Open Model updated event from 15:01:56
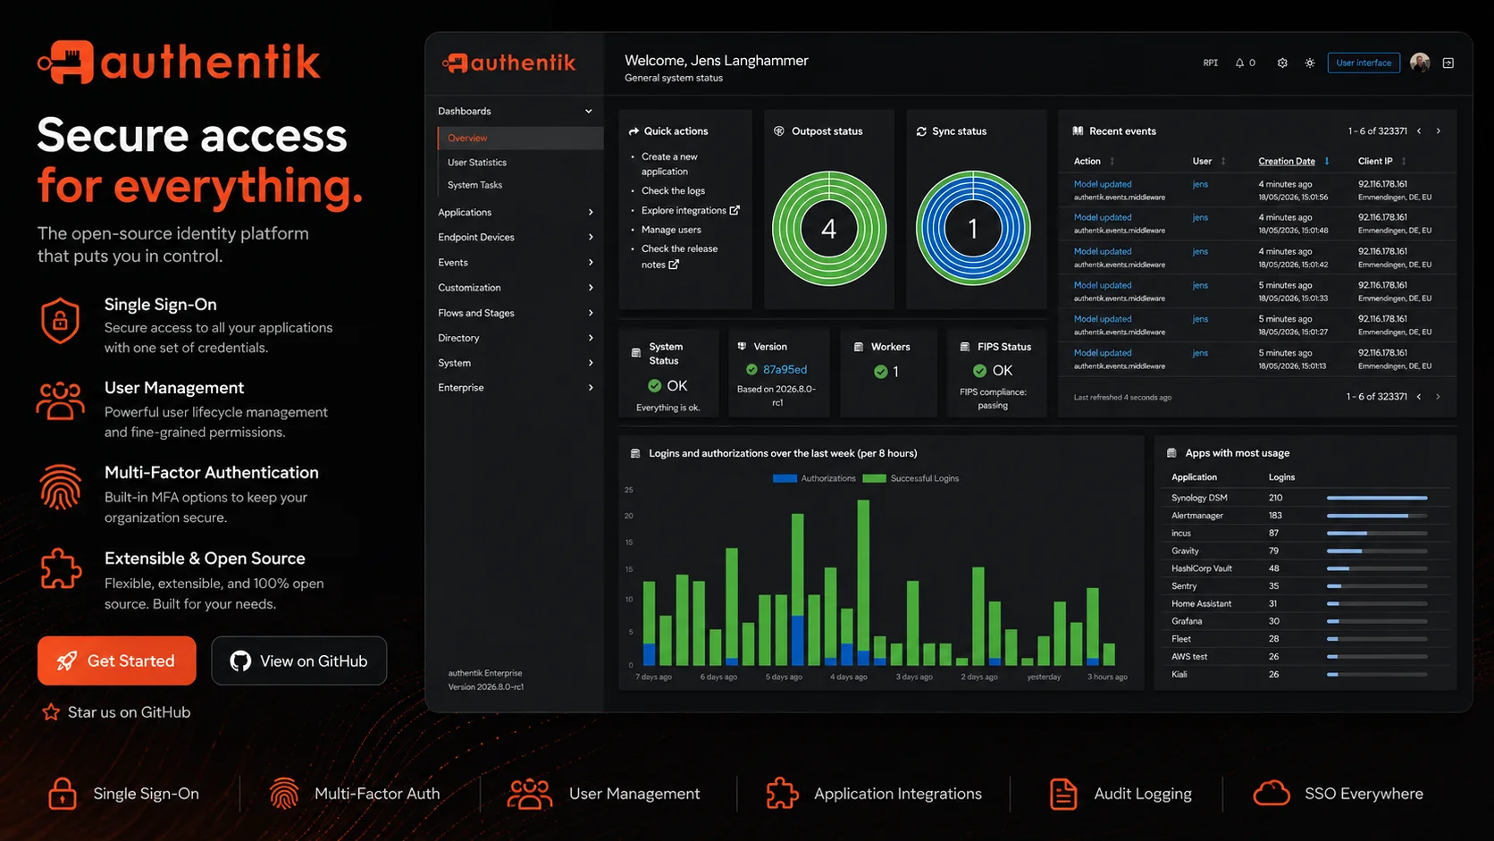The image size is (1494, 841). tap(1103, 184)
